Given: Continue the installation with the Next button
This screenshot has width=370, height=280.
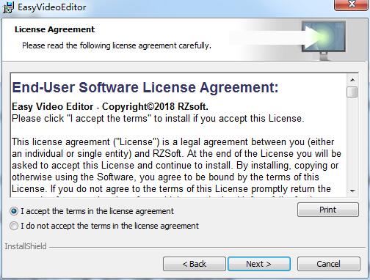Looking at the screenshot, I should [x=259, y=264].
